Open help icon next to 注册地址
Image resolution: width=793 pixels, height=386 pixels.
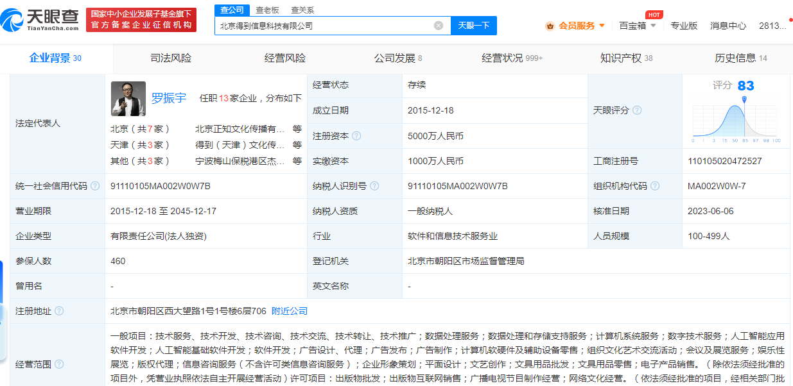tap(59, 311)
